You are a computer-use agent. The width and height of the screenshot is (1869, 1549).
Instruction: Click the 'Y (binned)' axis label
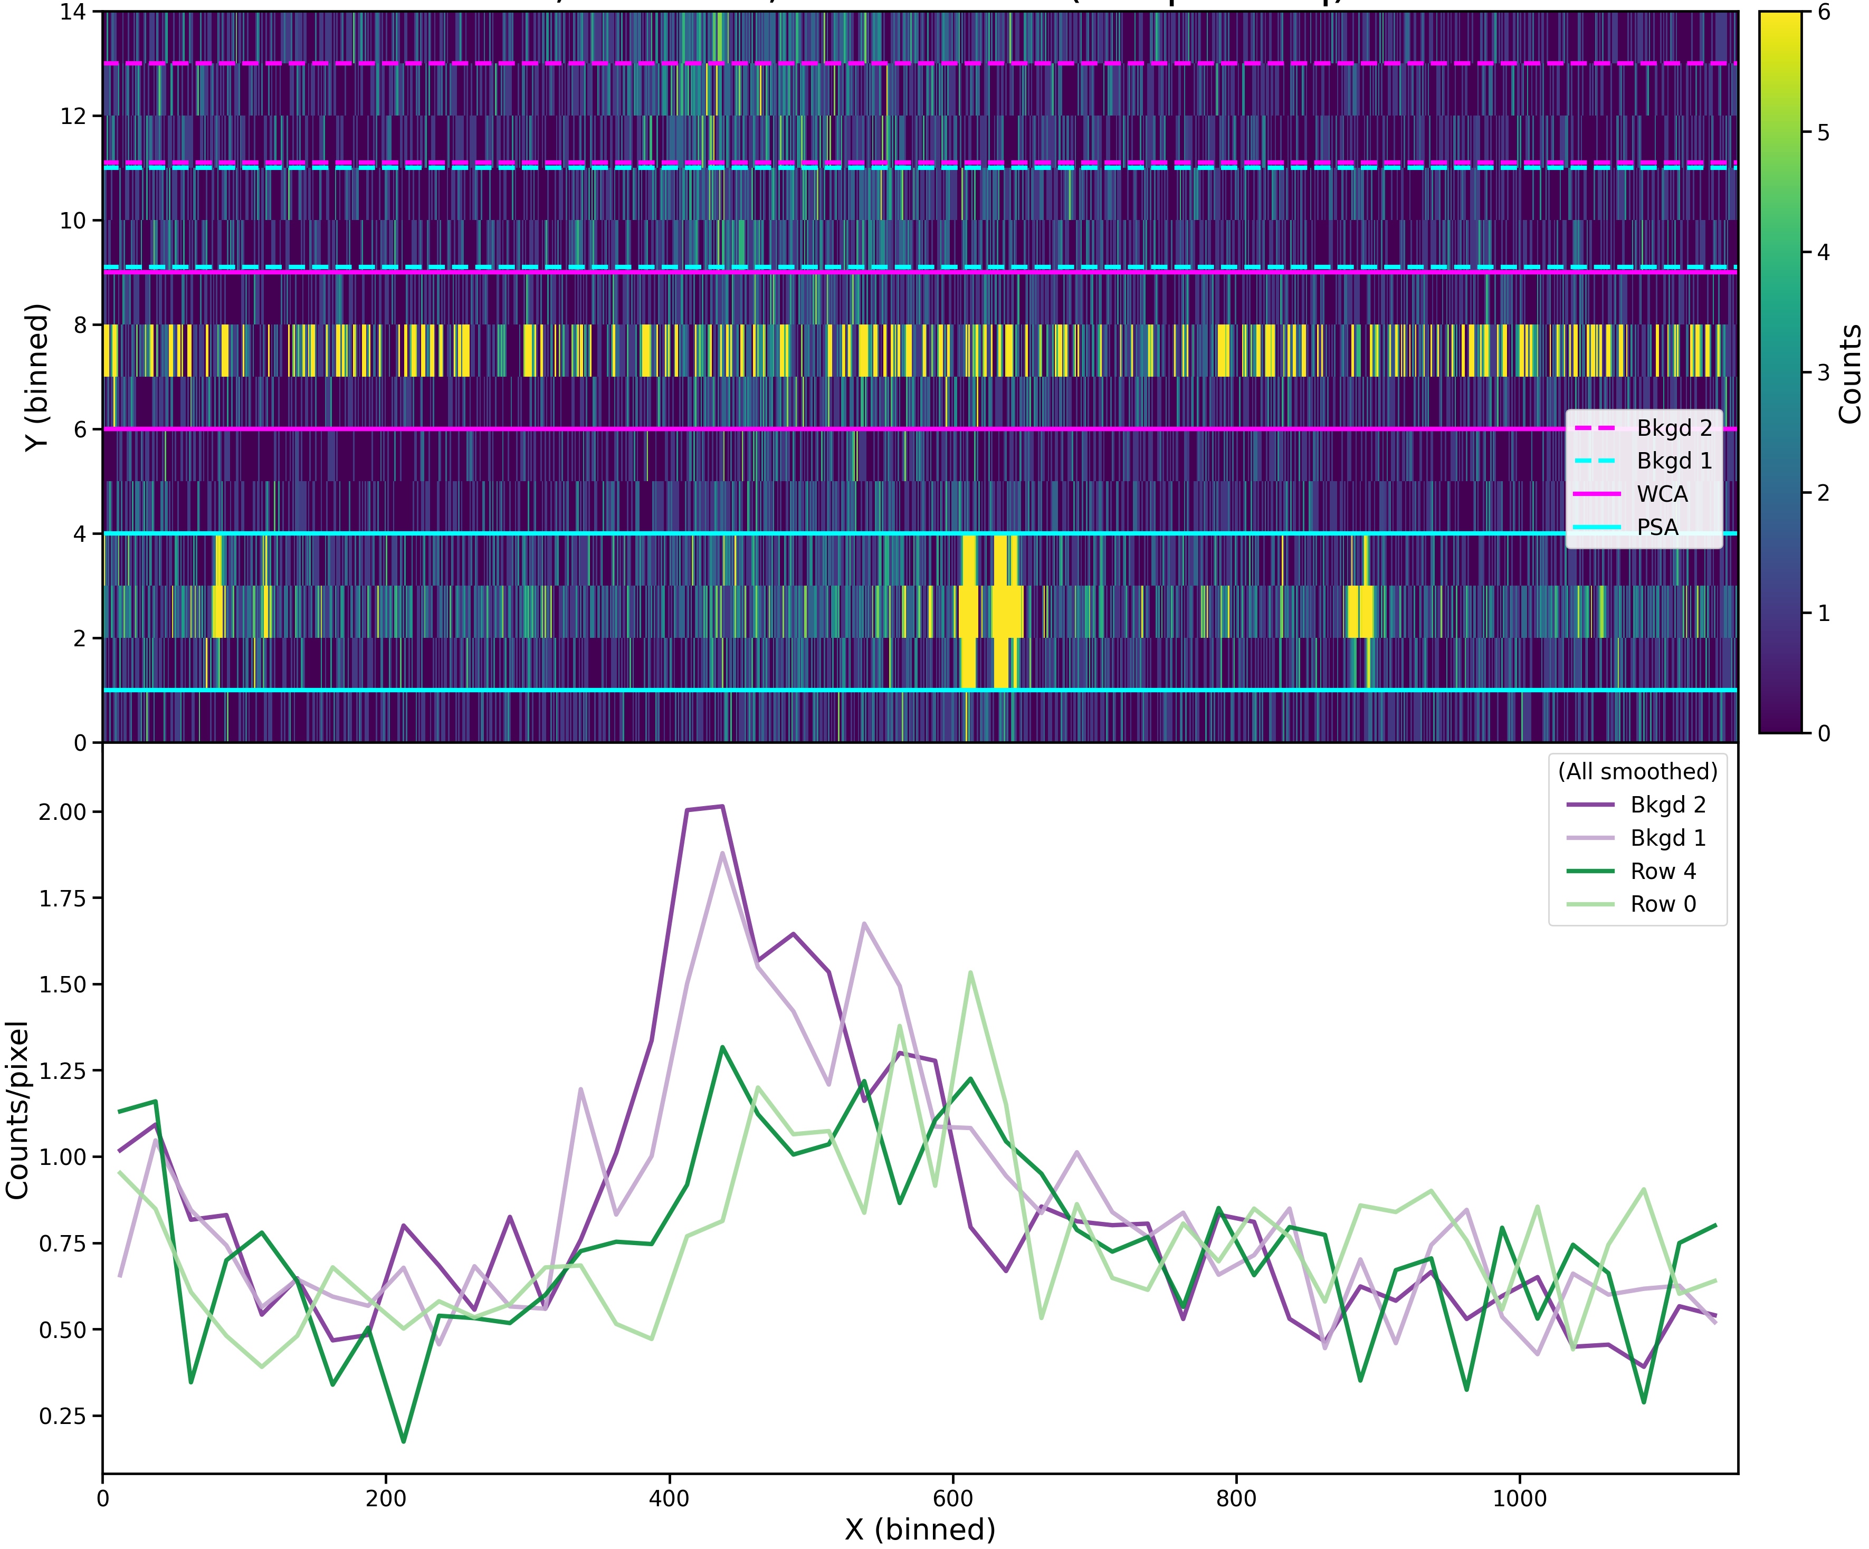(x=36, y=377)
